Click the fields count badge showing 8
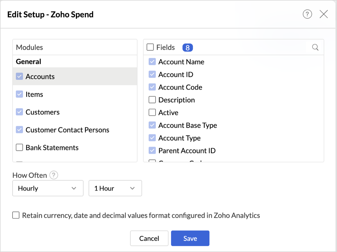337x252 pixels. 188,48
